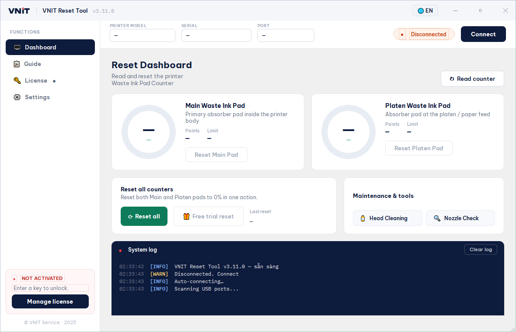This screenshot has height=332, width=516.
Task: Click the Platen Waste Ink Pad gauge
Action: 349,132
